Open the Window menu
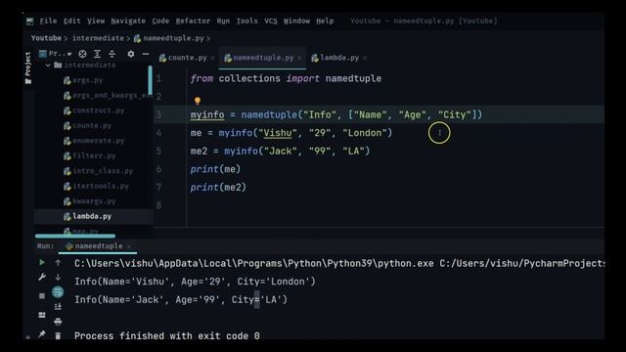This screenshot has width=626, height=352. (x=296, y=22)
